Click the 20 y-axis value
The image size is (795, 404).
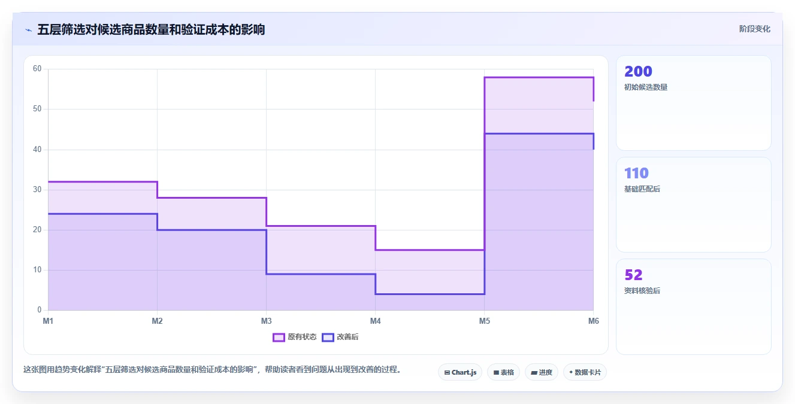coord(37,230)
